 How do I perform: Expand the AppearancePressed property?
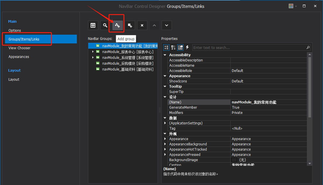(x=165, y=154)
